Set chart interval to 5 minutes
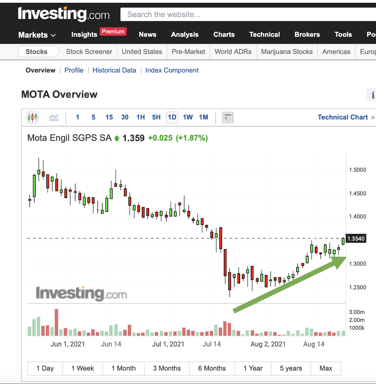 coord(93,117)
